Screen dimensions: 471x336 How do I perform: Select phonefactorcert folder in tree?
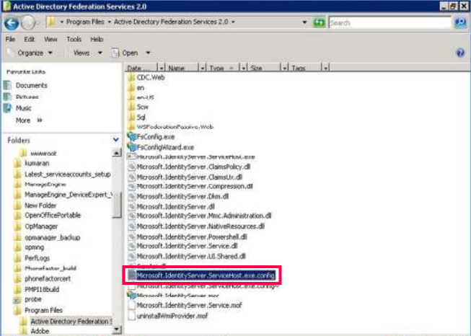point(48,279)
